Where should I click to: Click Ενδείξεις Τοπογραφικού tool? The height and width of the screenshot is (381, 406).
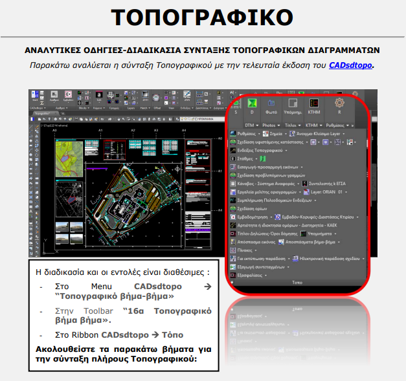coord(256,150)
